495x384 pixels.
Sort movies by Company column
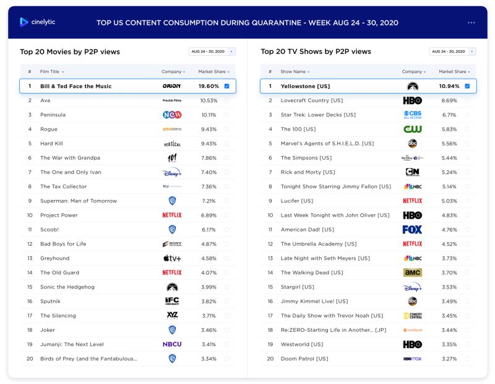click(x=173, y=72)
